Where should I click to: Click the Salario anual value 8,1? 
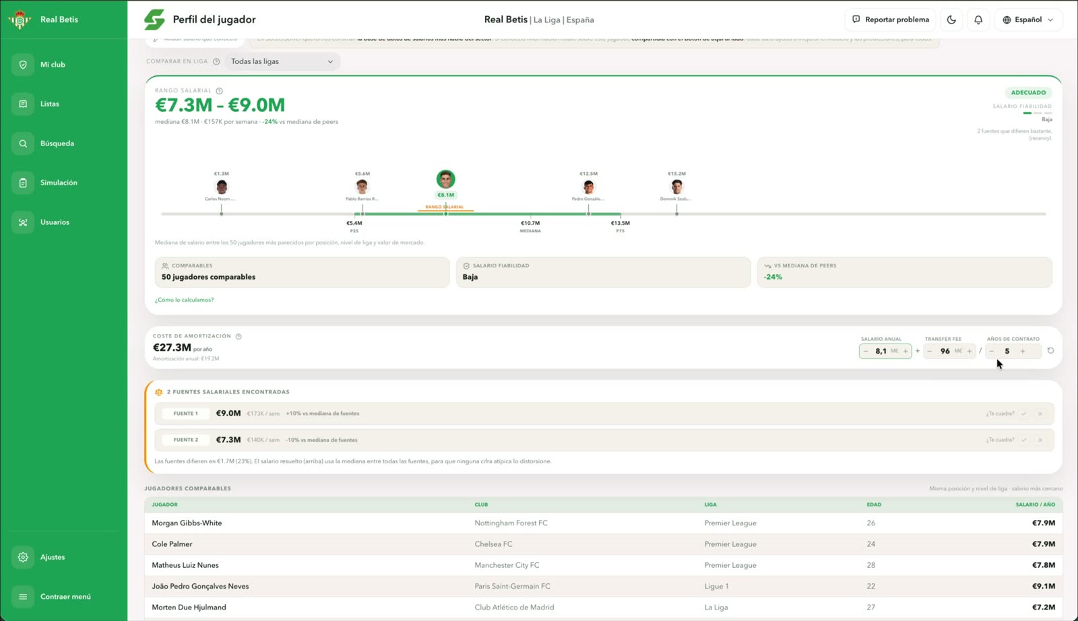881,351
